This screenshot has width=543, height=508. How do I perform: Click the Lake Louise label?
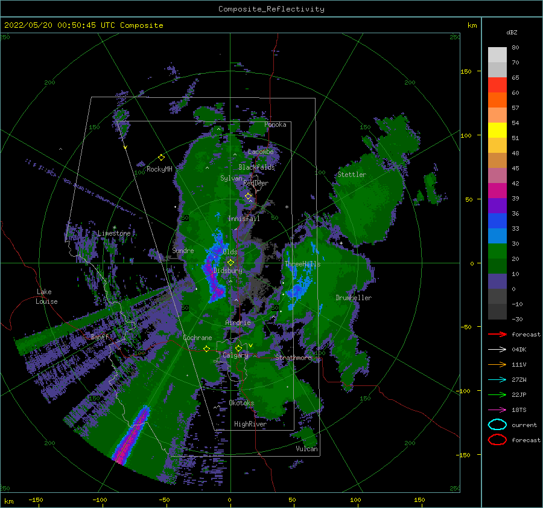pyautogui.click(x=46, y=297)
